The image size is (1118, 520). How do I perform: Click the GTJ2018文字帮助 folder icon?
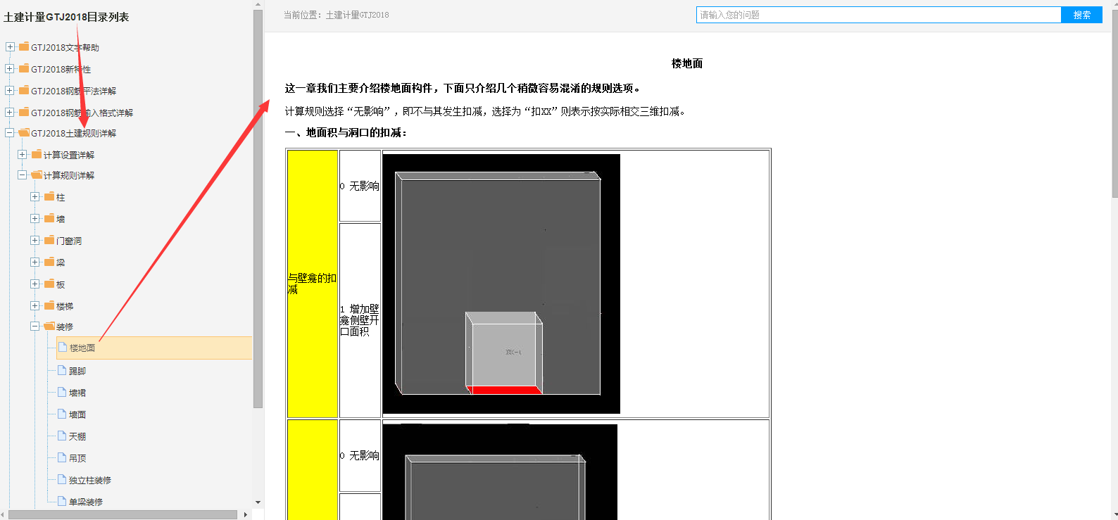24,47
